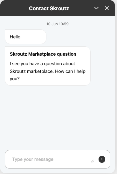Click the Contact Skroutz header title

(49, 8)
